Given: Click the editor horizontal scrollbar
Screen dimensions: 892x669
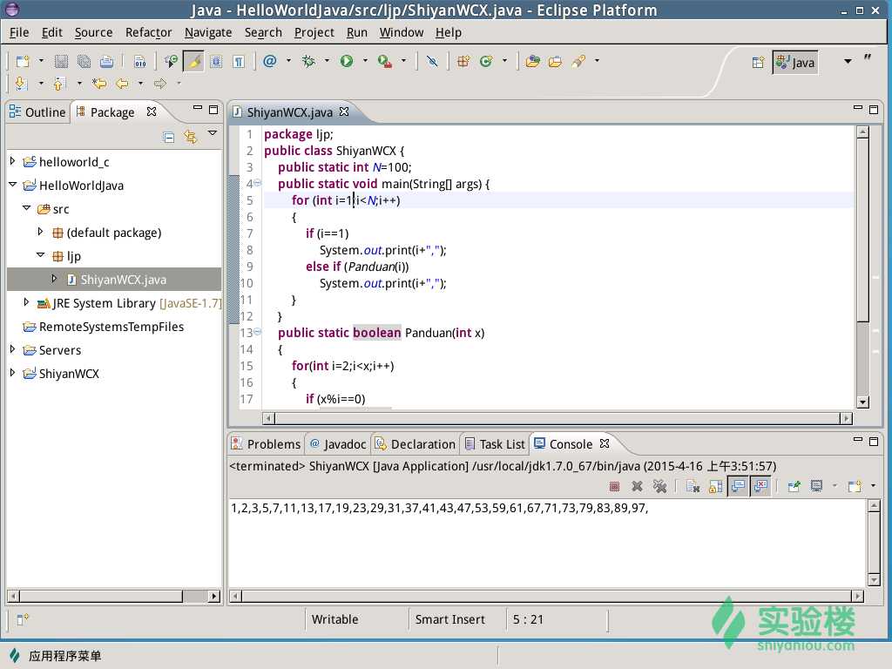Looking at the screenshot, I should pyautogui.click(x=557, y=418).
